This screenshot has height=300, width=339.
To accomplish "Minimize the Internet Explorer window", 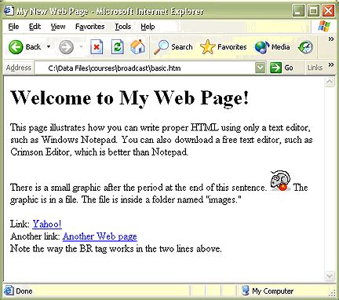I will pyautogui.click(x=298, y=11).
